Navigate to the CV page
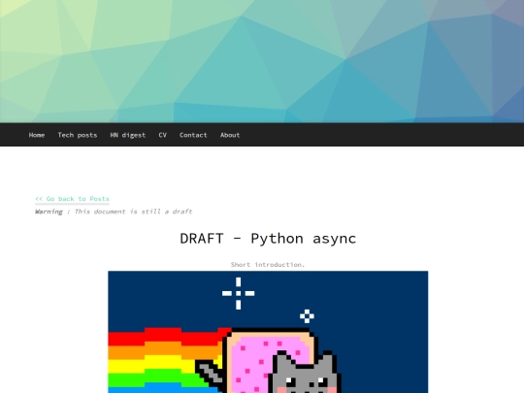 coord(162,135)
